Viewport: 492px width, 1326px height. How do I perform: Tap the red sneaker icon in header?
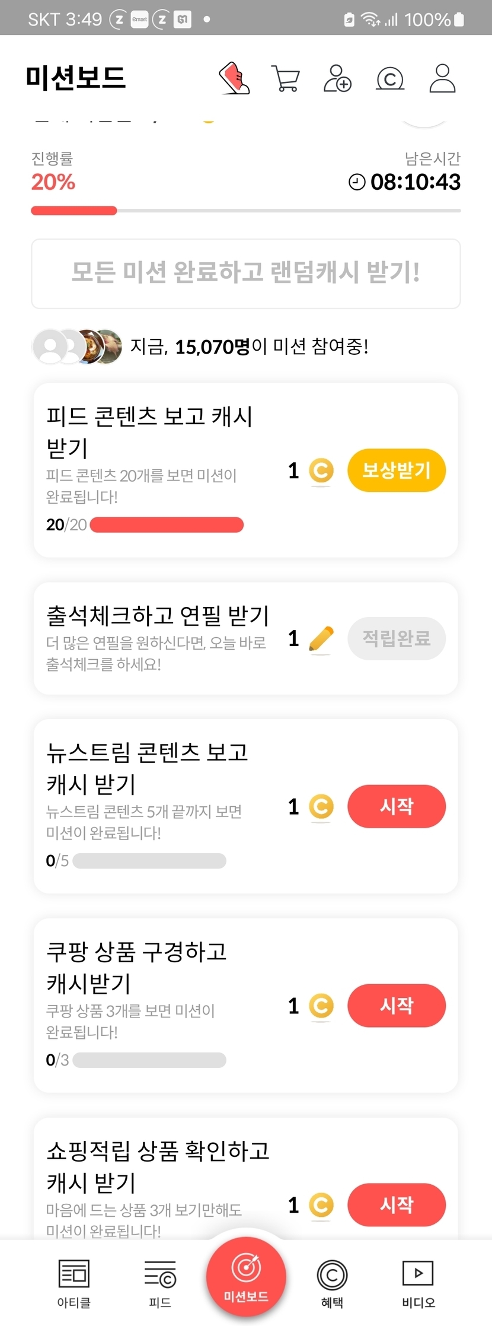pos(235,78)
